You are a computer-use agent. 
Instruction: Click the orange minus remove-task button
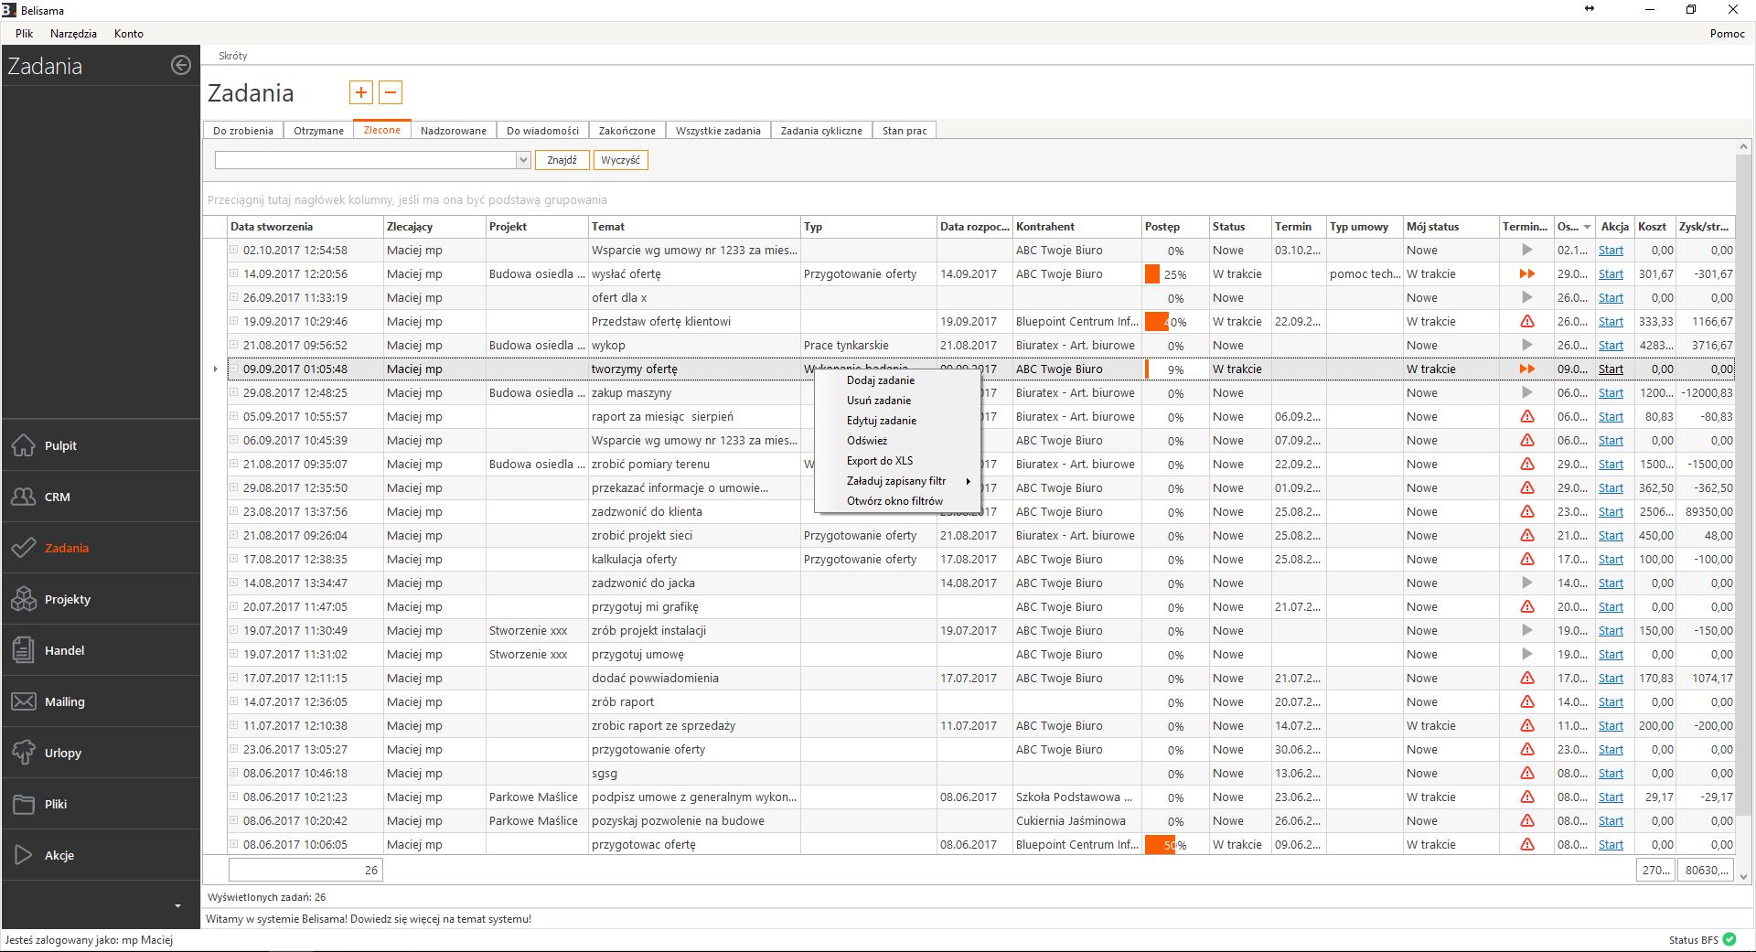391,92
